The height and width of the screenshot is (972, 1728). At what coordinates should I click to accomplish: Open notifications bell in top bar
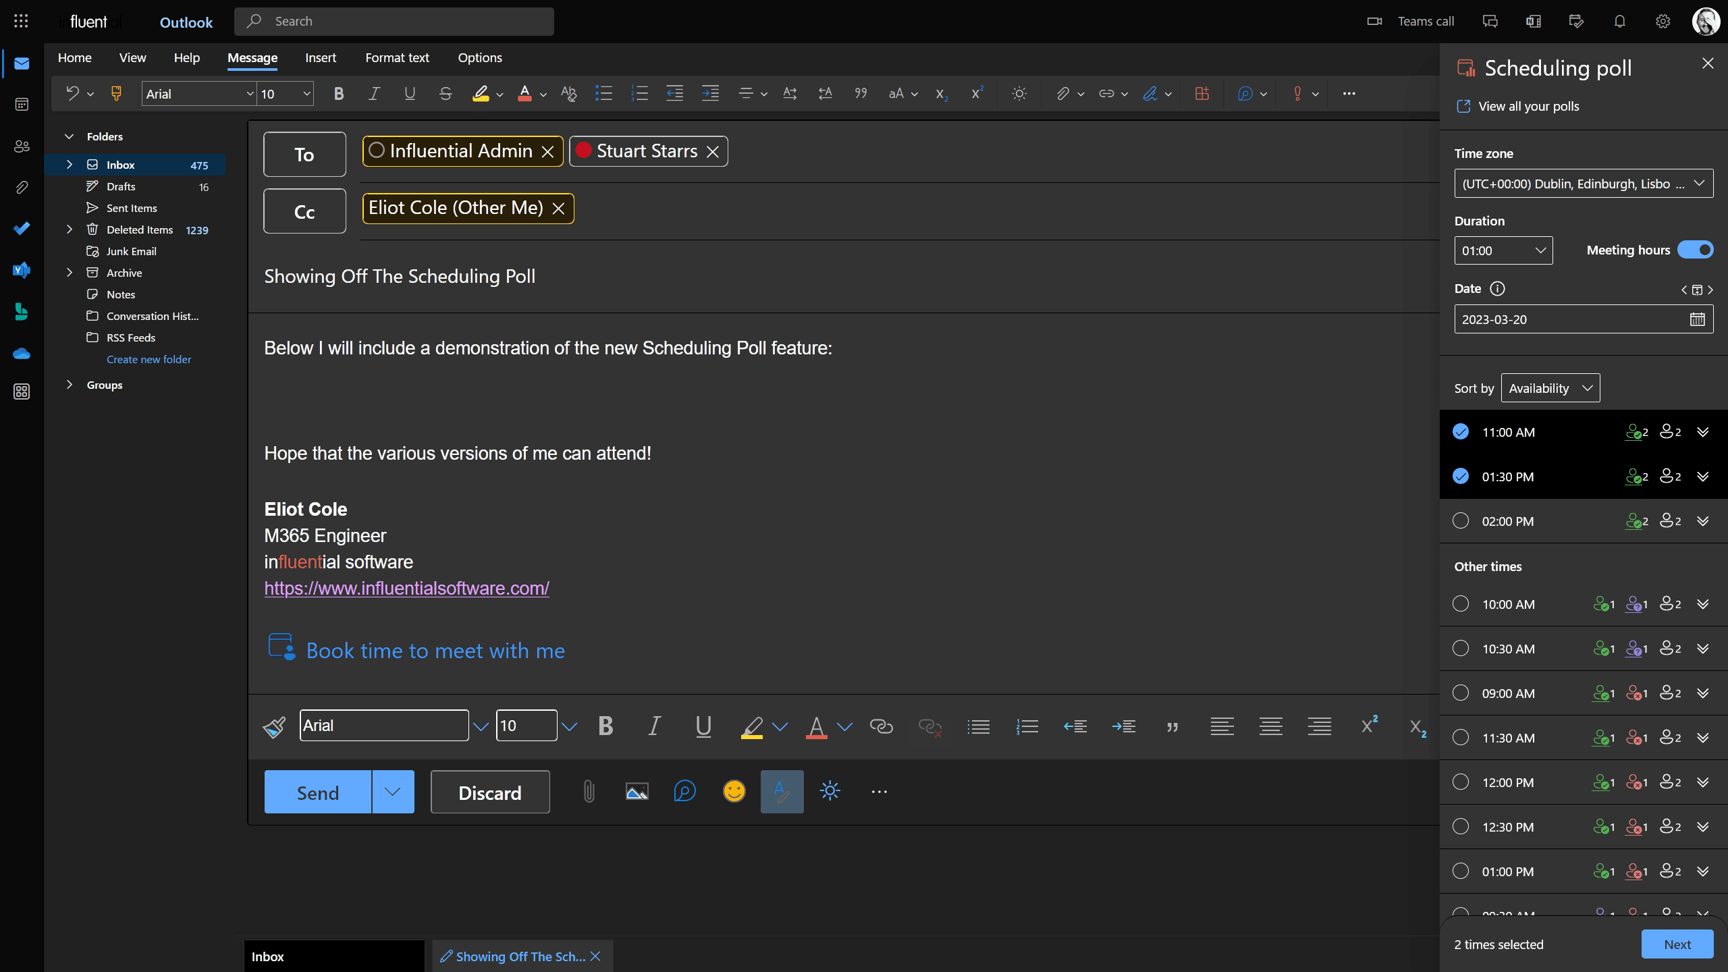(x=1619, y=21)
